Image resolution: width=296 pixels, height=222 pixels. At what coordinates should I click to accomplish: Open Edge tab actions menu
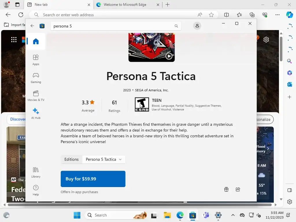point(17,5)
